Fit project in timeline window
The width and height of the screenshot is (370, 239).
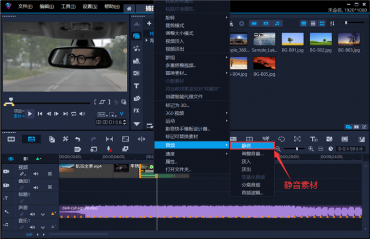[x=320, y=148]
